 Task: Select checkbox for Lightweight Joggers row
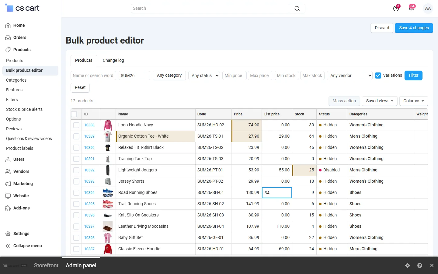[x=76, y=170]
